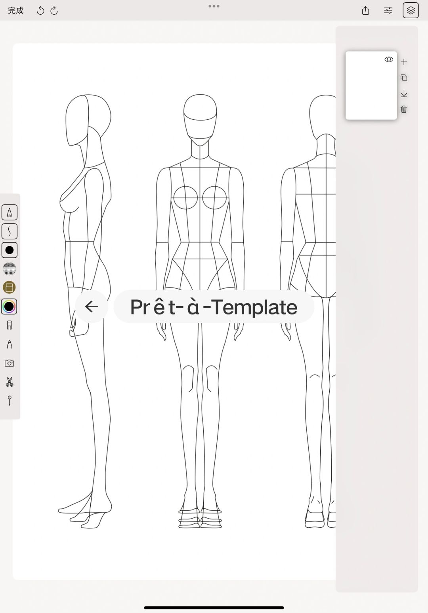Open the brown fabric texture swatch

click(10, 287)
